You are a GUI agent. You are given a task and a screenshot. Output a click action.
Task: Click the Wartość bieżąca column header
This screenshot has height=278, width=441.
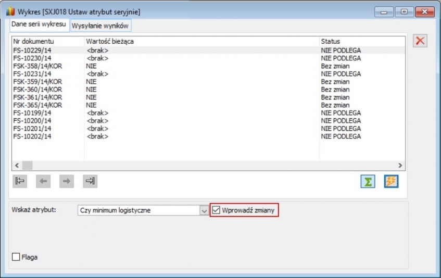click(x=201, y=41)
